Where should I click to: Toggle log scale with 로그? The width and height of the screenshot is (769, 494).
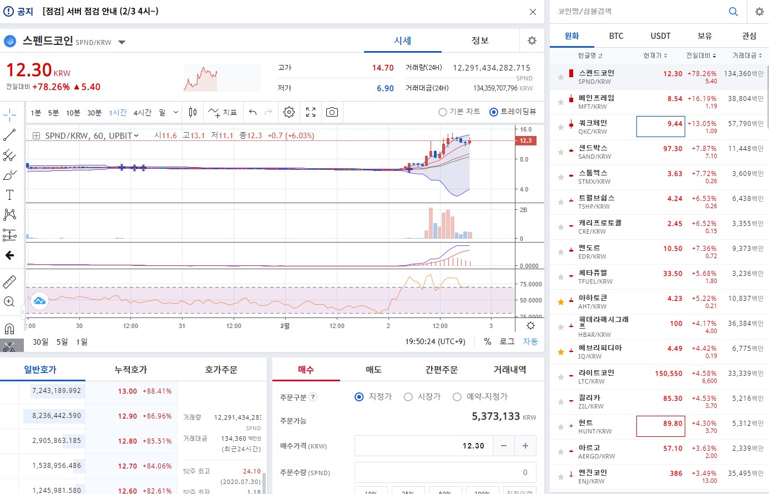[x=507, y=342]
